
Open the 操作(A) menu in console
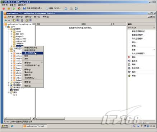[19, 17]
